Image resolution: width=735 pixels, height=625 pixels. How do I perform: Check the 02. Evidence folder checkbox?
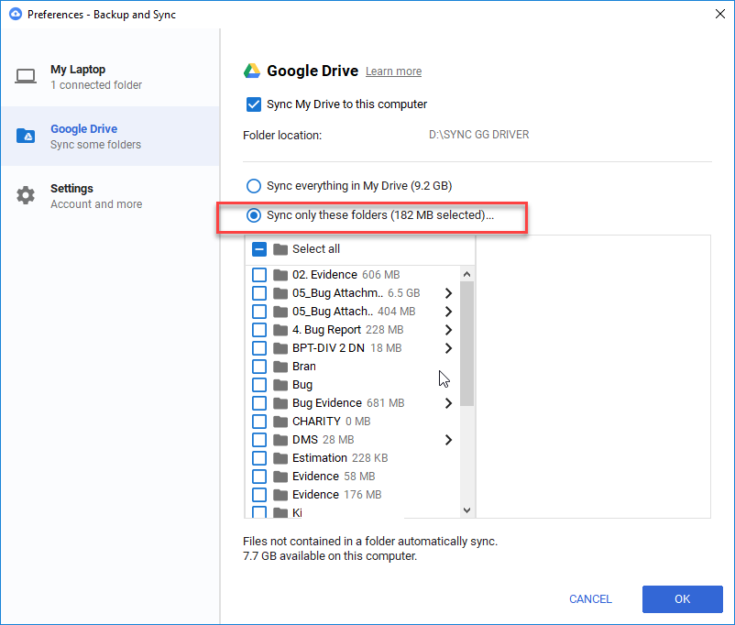pyautogui.click(x=259, y=275)
